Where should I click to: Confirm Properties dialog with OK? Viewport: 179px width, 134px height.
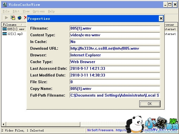150,104
